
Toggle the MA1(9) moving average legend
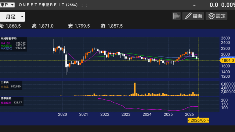pyautogui.click(x=6, y=43)
